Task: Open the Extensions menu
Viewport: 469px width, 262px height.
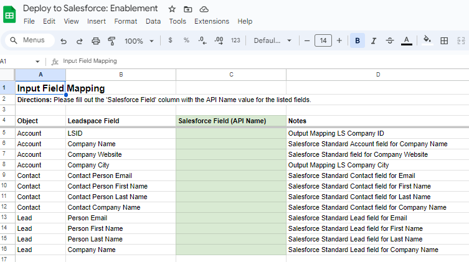Action: pyautogui.click(x=212, y=22)
